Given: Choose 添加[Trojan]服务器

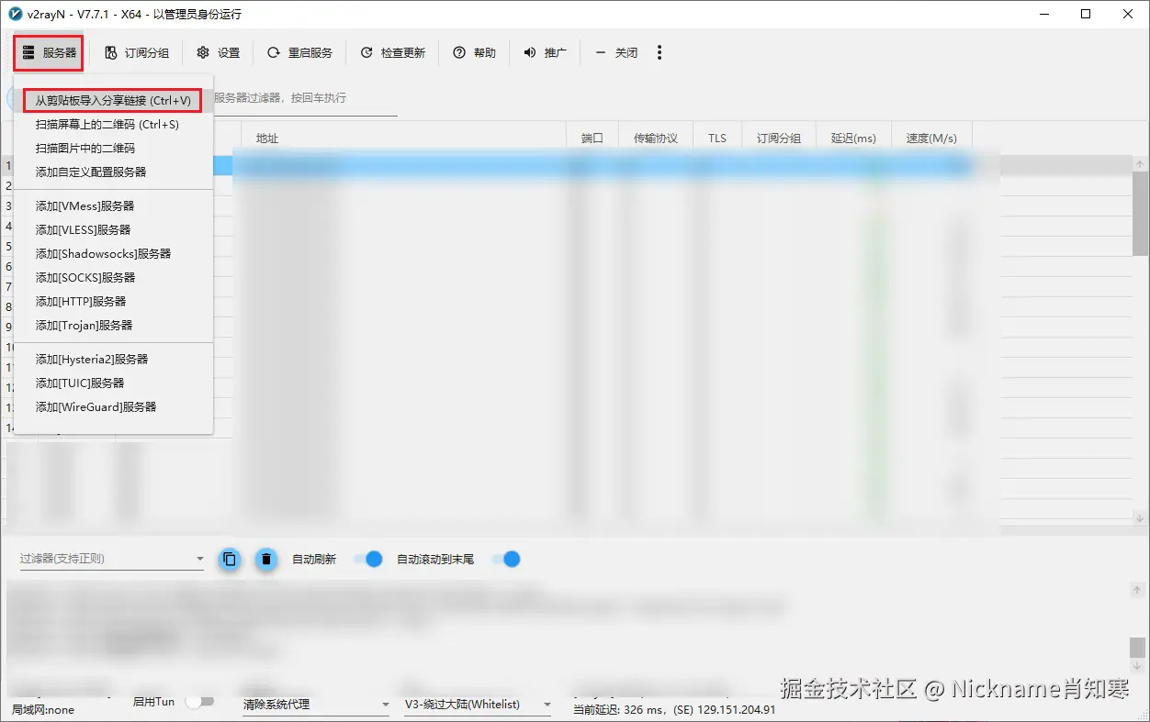Looking at the screenshot, I should (x=113, y=325).
